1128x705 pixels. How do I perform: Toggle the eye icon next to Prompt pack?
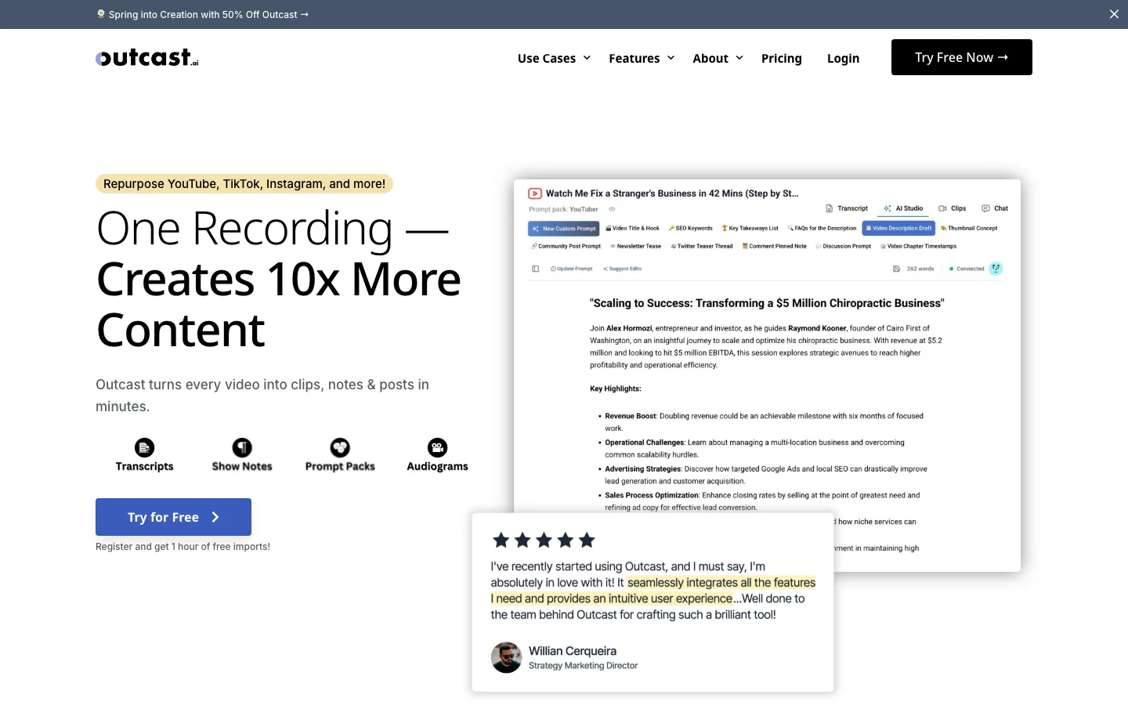pos(612,209)
